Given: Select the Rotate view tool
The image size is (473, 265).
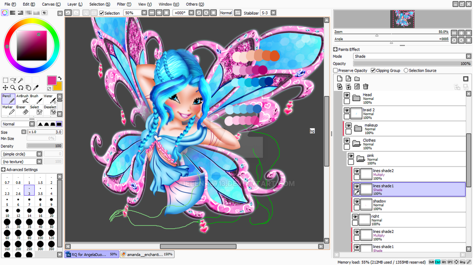Looking at the screenshot, I should (21, 87).
